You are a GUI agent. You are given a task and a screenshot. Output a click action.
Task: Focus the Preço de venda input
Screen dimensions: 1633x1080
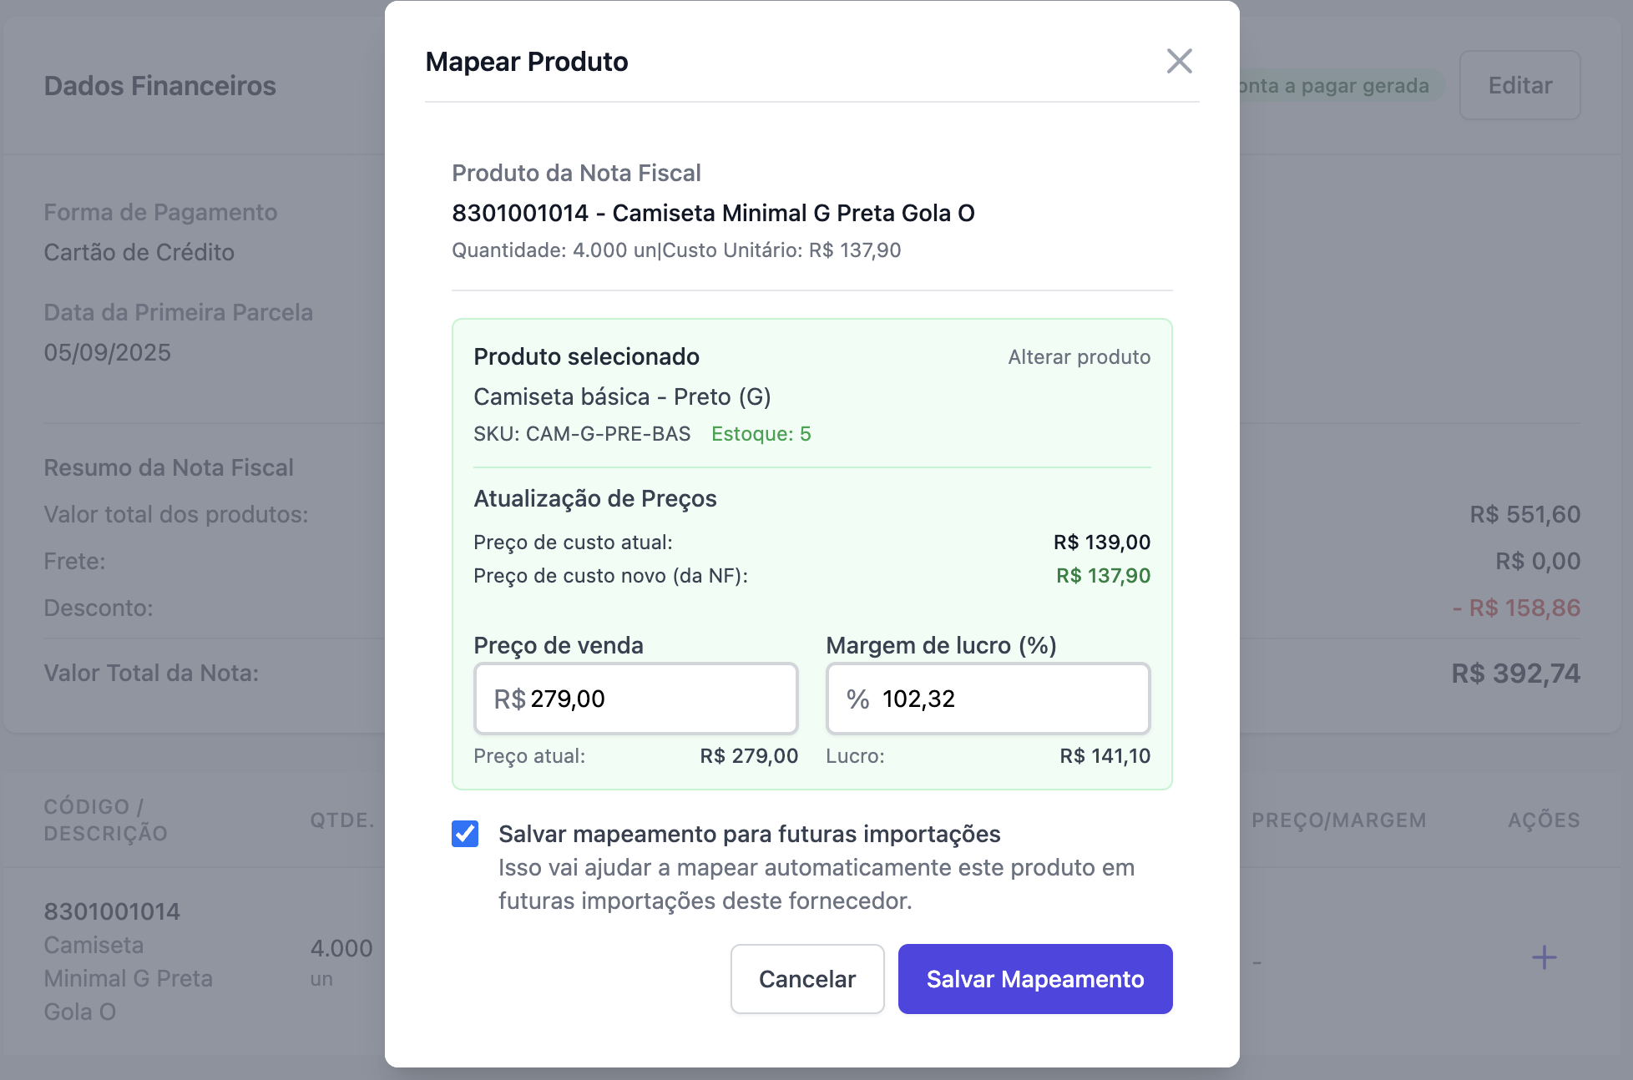tap(660, 699)
